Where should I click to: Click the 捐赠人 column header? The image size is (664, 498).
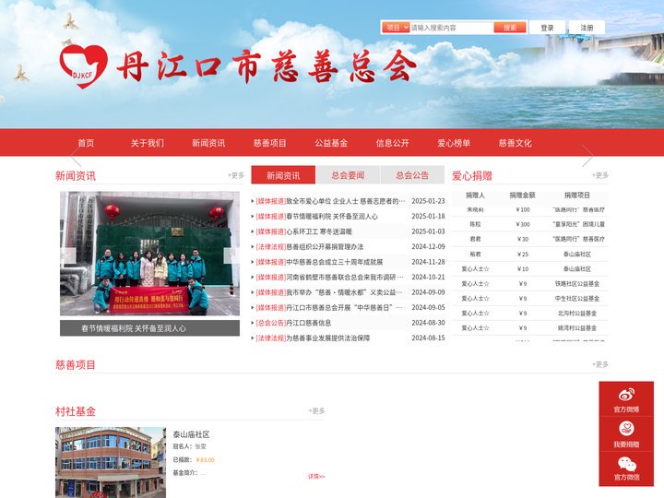click(475, 196)
